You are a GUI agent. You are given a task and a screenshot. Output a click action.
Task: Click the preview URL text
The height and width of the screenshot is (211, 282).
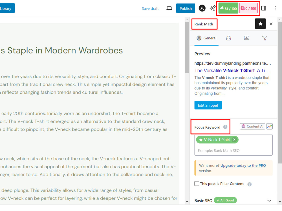[x=233, y=63]
